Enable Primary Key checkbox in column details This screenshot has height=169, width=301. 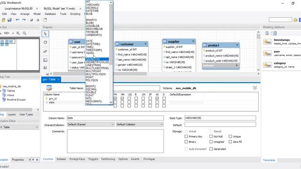[x=186, y=137]
